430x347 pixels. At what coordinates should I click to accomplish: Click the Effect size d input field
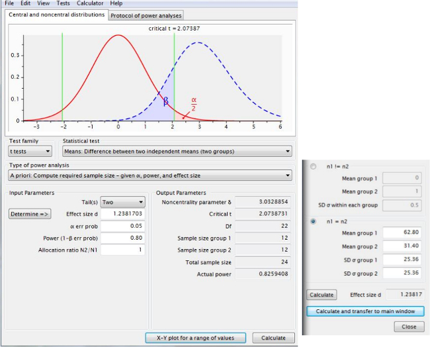pos(123,214)
